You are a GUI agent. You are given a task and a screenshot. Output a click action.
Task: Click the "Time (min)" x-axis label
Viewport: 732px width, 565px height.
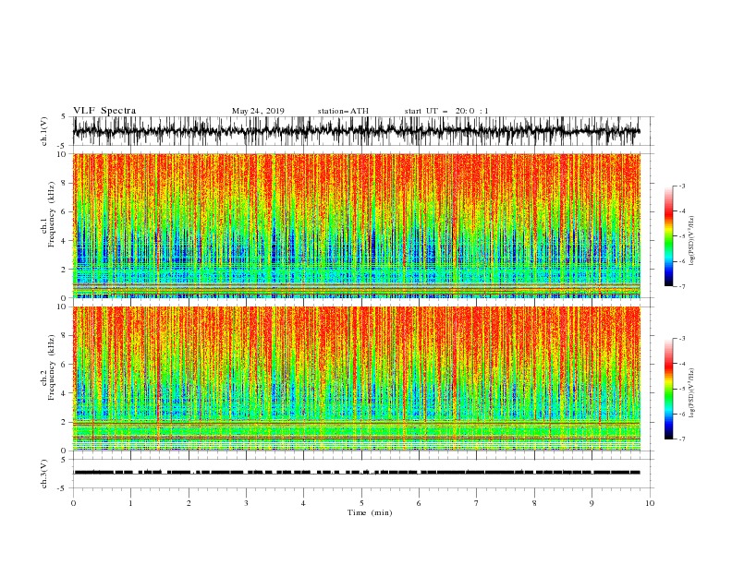(x=370, y=512)
